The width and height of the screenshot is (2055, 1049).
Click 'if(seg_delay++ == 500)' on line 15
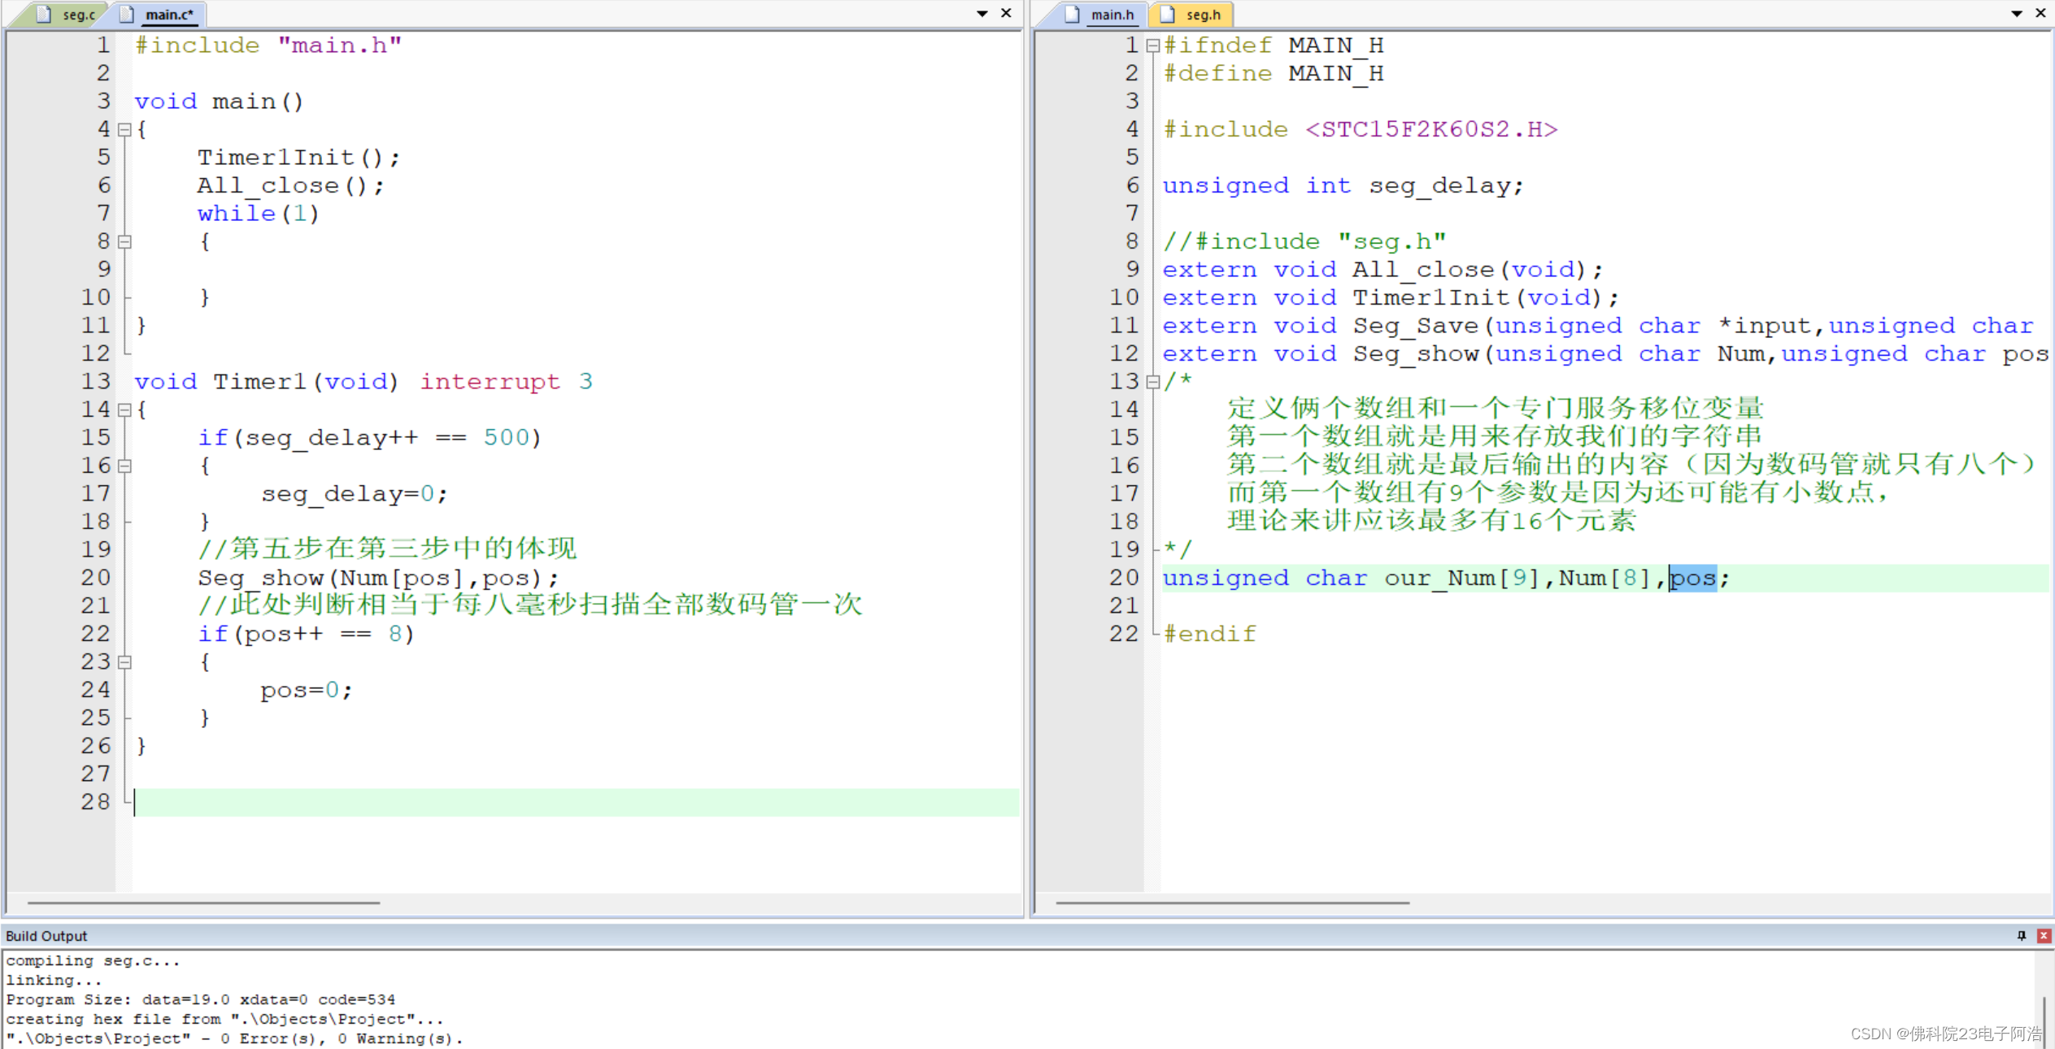[x=369, y=437]
